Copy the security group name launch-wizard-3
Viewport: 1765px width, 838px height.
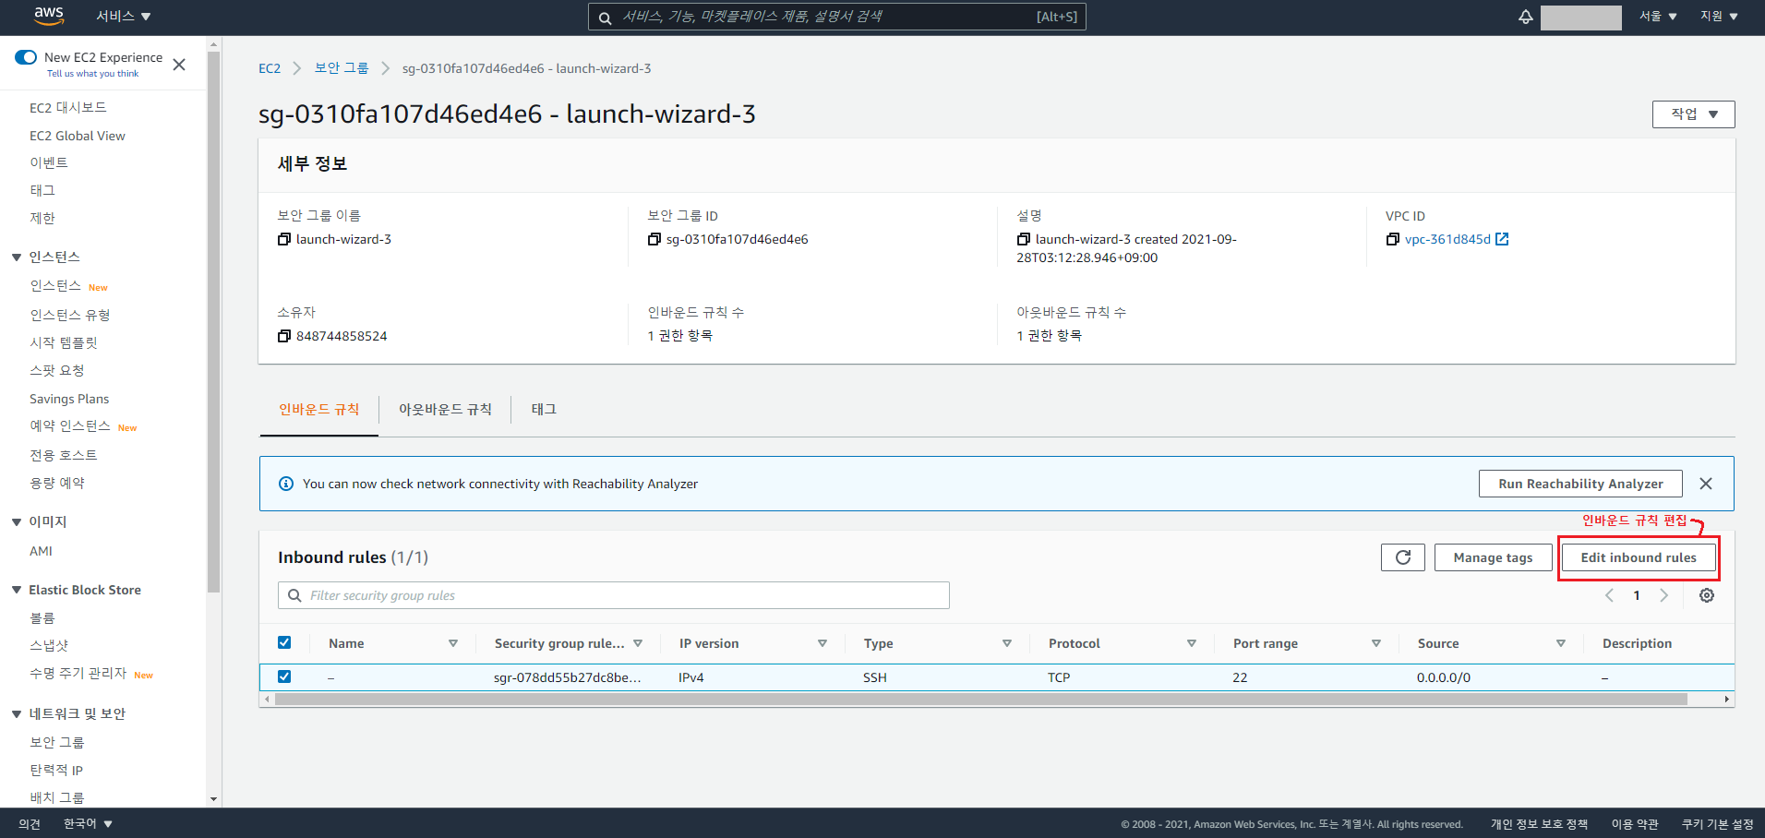284,239
